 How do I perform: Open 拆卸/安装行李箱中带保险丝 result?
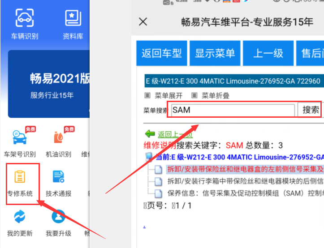point(245,181)
